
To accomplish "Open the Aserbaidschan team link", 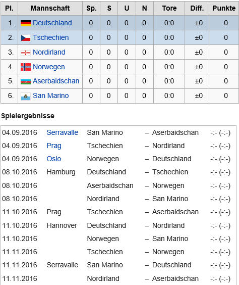I will point(56,81).
